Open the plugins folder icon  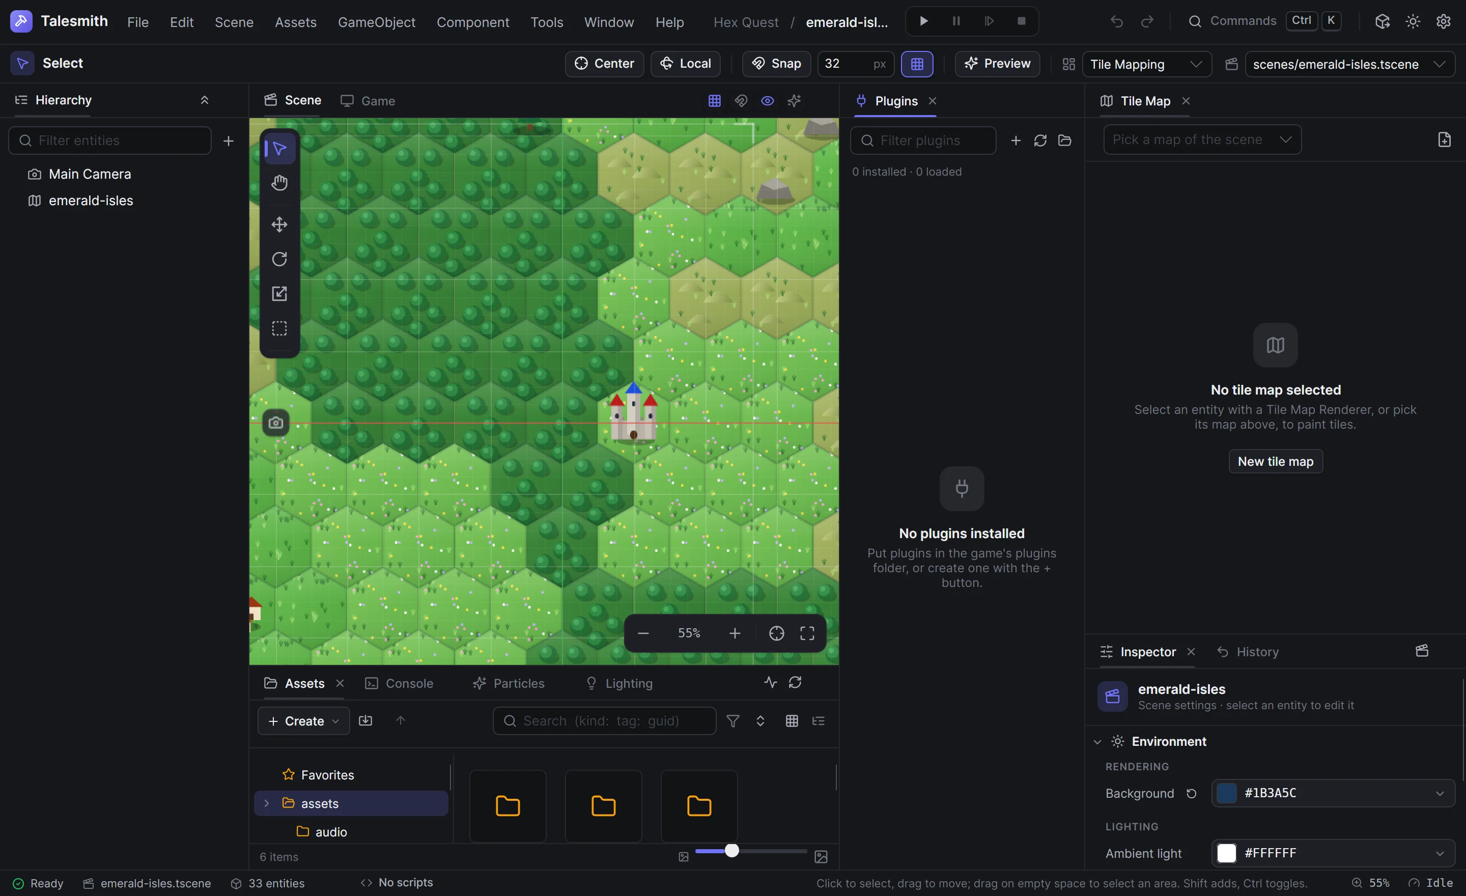click(1064, 141)
